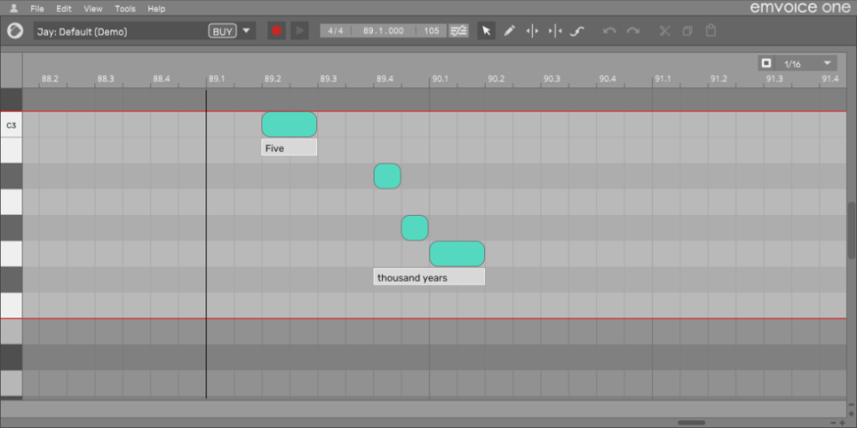Click the copy icon
Image resolution: width=857 pixels, height=428 pixels.
(x=687, y=31)
